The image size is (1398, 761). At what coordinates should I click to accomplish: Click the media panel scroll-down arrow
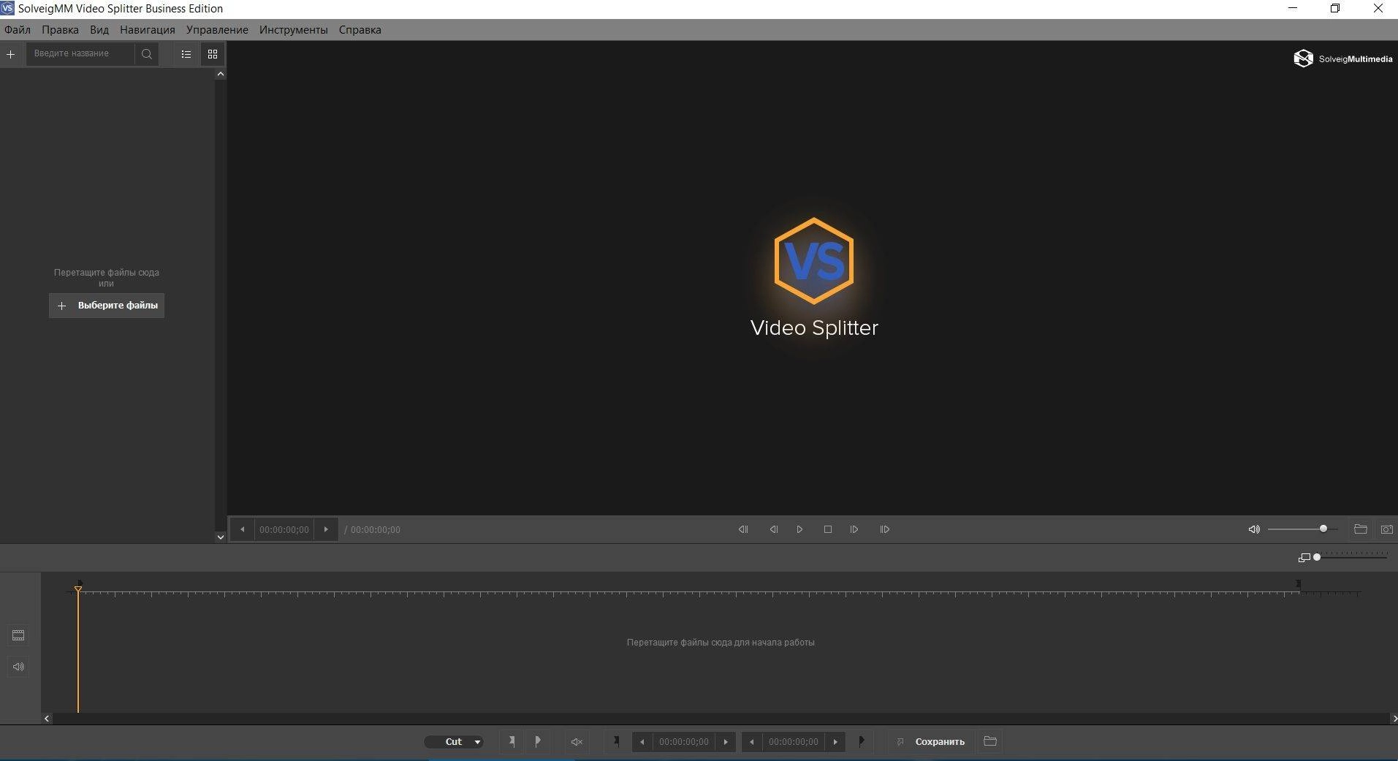point(220,537)
